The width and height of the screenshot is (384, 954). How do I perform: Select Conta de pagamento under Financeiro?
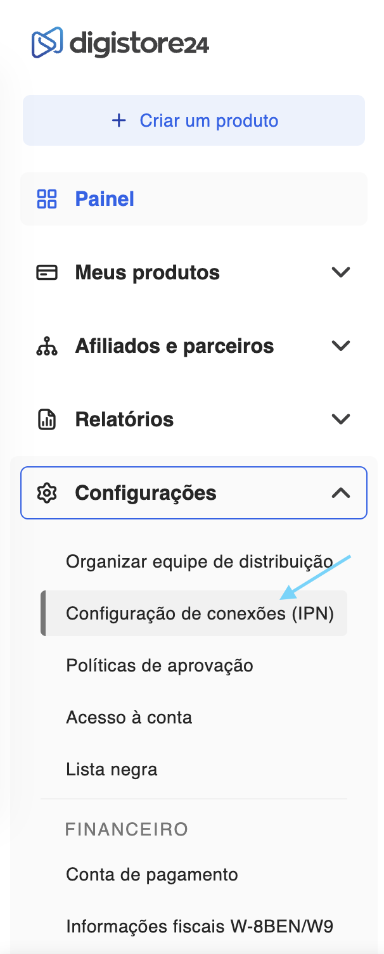click(151, 875)
